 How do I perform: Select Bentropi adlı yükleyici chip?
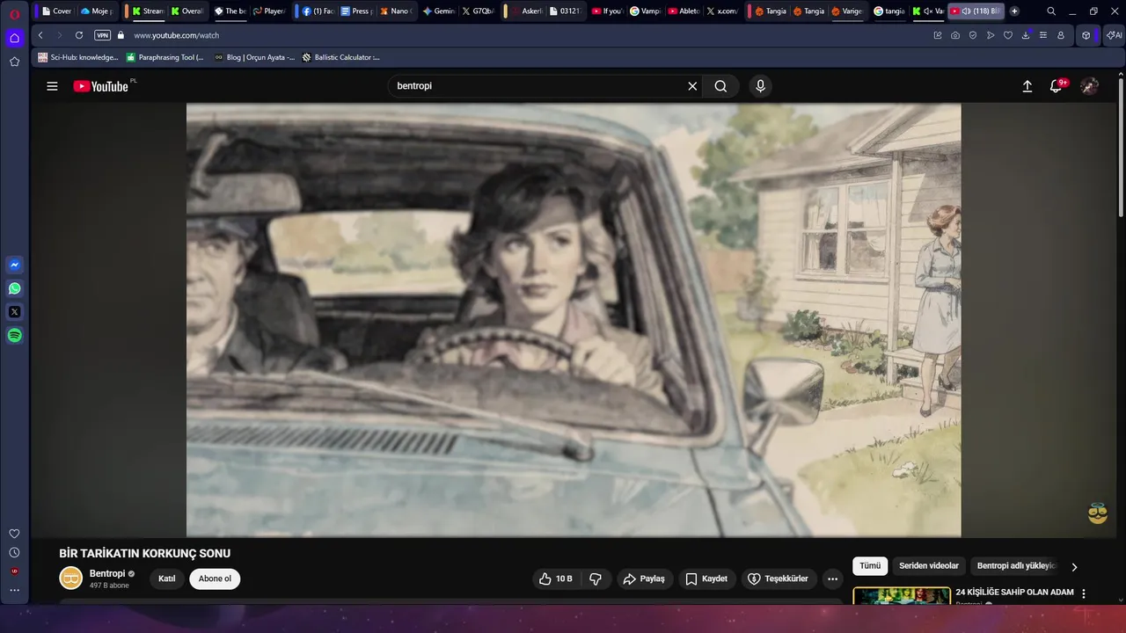(1015, 566)
